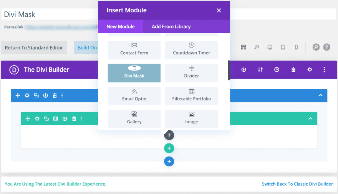This screenshot has height=194, width=338.
Task: Click the blue section move icon
Action: 18,95
